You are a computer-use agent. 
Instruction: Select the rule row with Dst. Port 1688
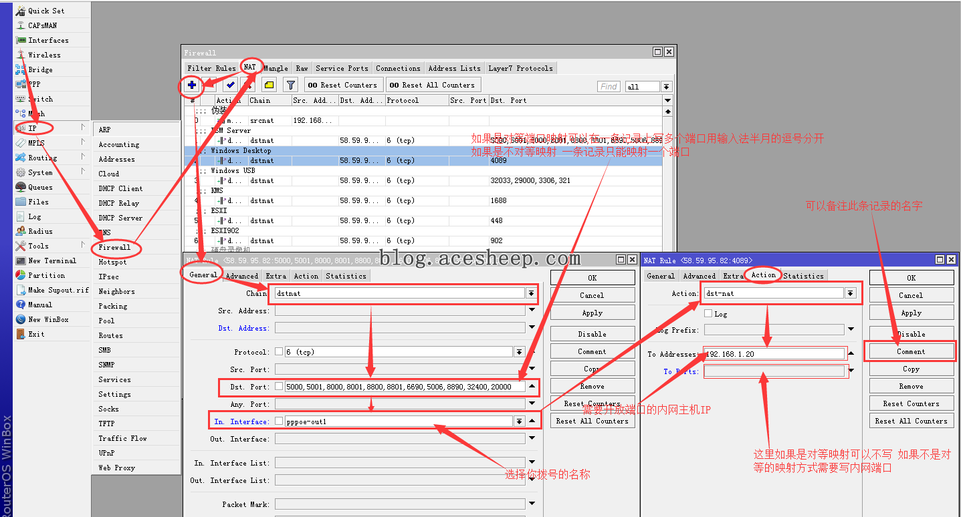tap(423, 200)
